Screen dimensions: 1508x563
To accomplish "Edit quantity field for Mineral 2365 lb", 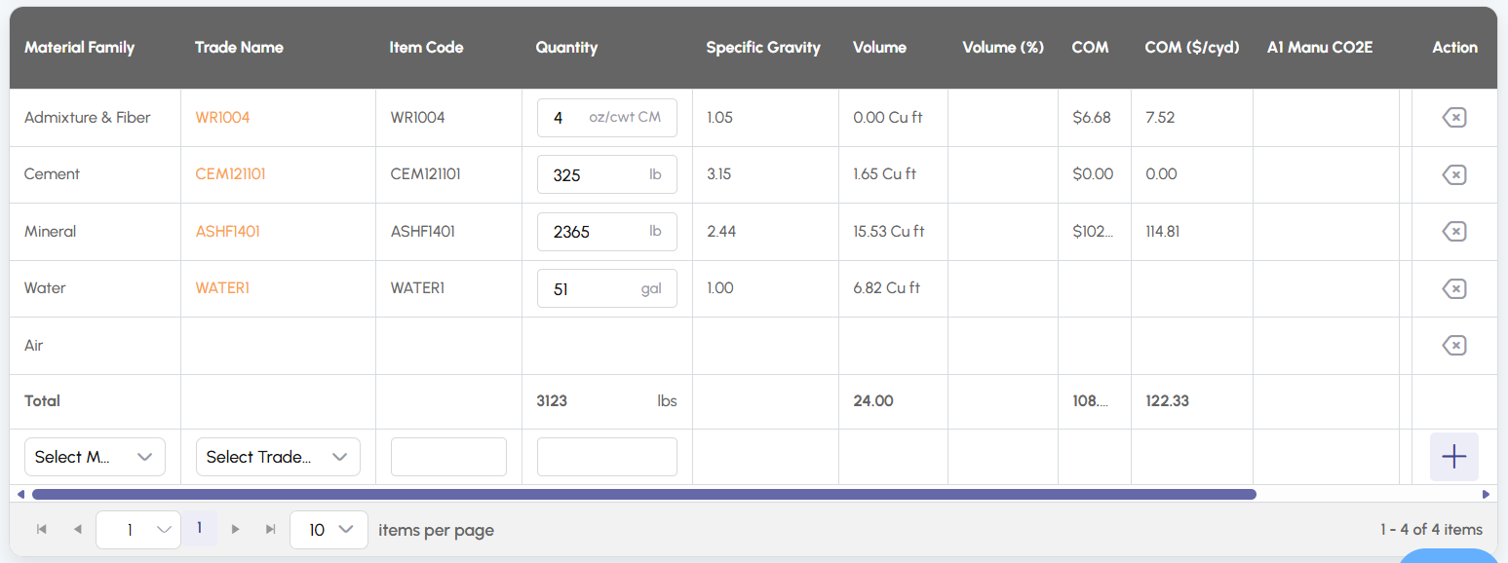I will click(x=607, y=232).
